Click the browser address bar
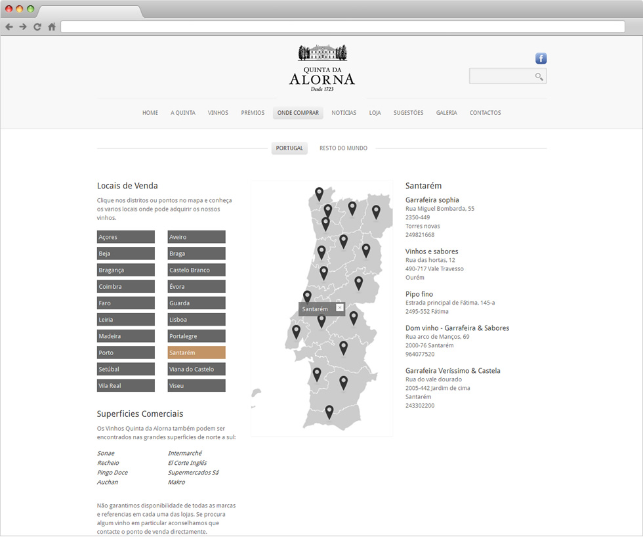Image resolution: width=643 pixels, height=537 pixels. [342, 27]
